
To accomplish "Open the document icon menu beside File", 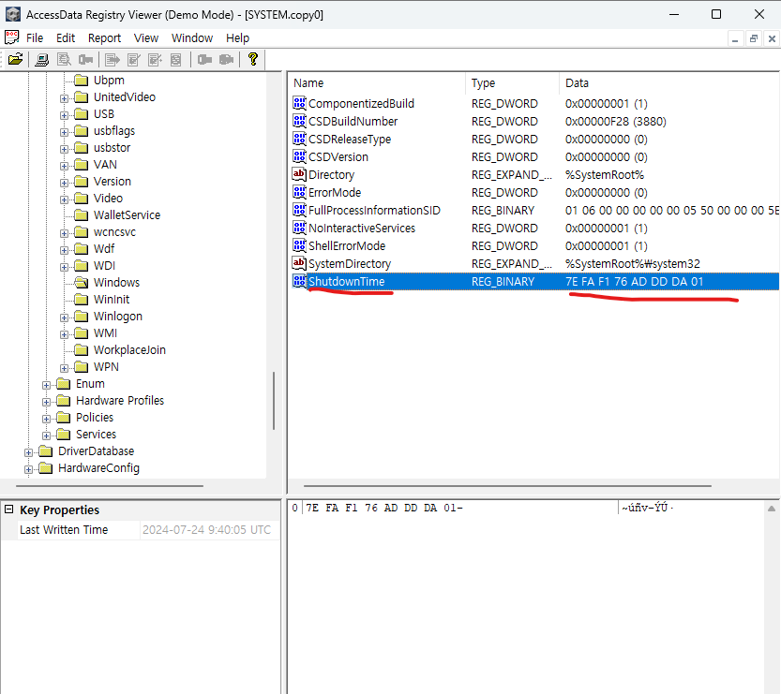I will point(12,37).
